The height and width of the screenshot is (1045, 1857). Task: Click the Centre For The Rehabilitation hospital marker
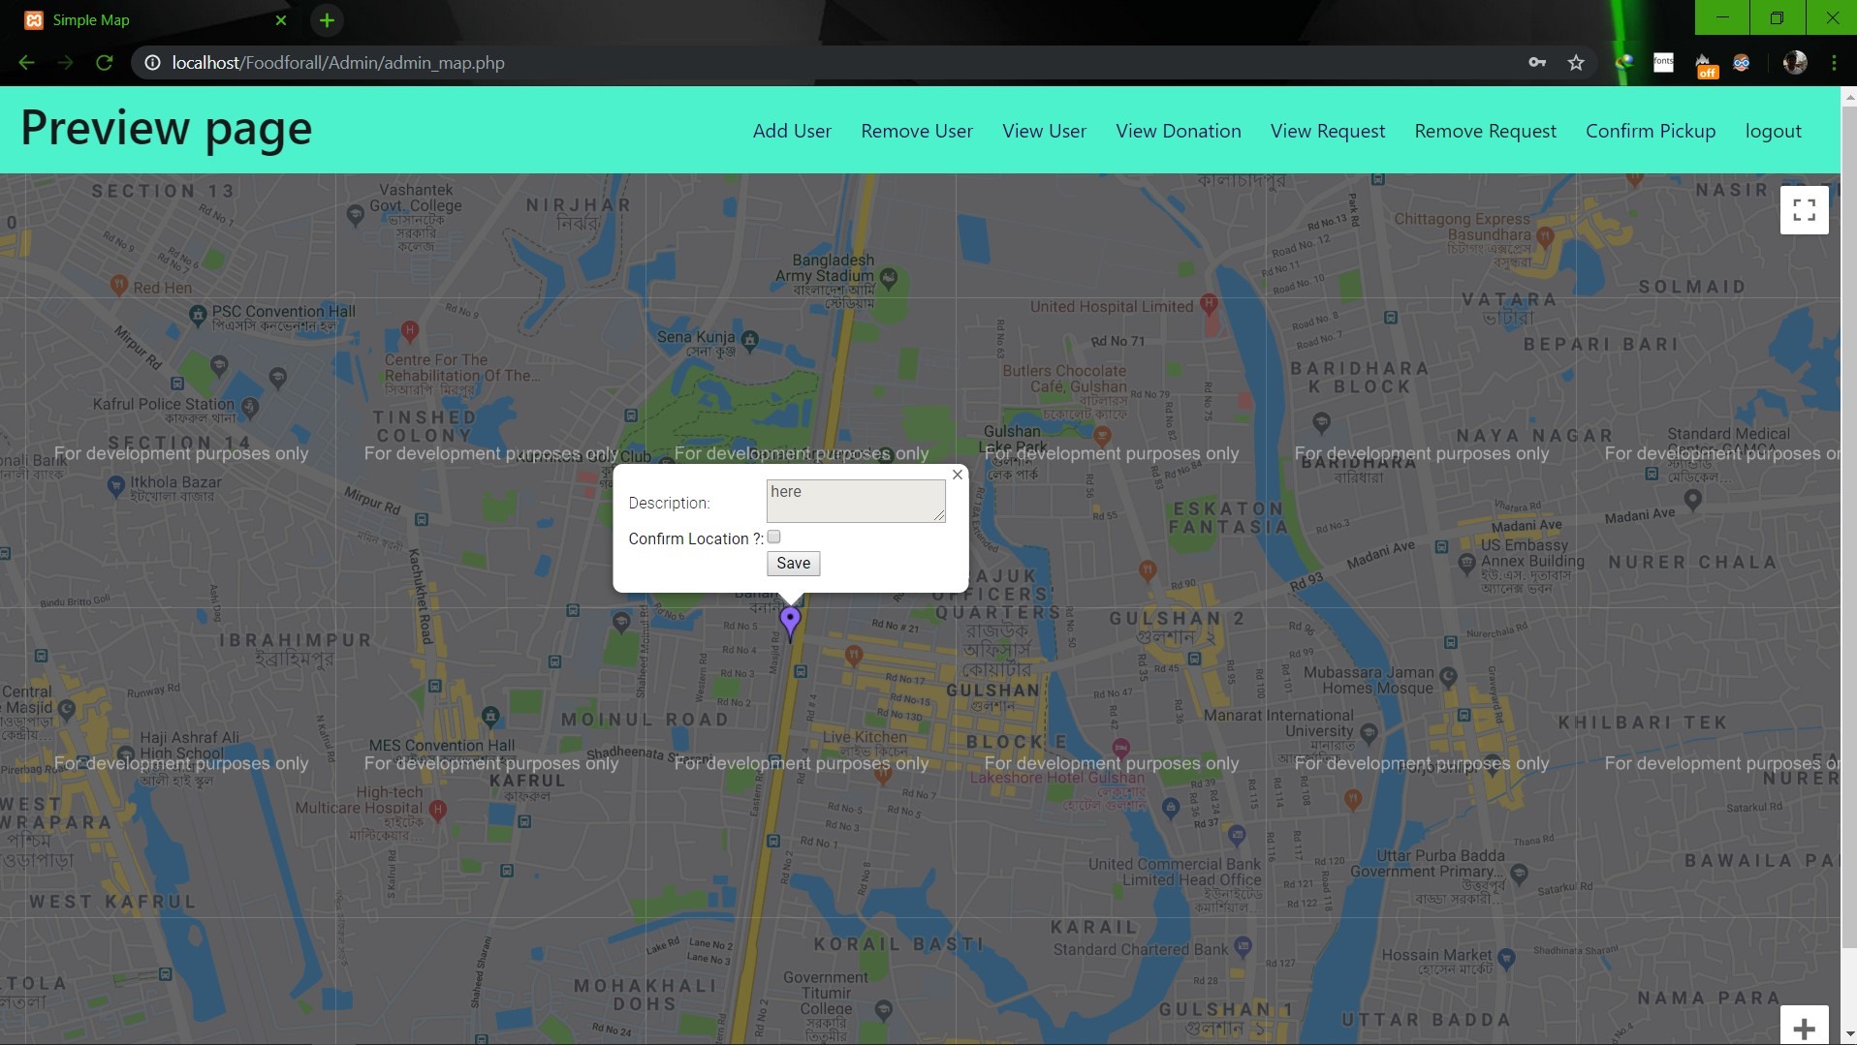pyautogui.click(x=410, y=330)
